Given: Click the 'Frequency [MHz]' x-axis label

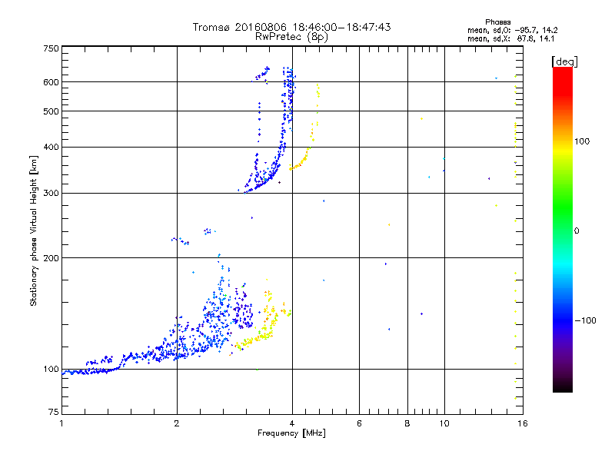Looking at the screenshot, I should (x=291, y=433).
